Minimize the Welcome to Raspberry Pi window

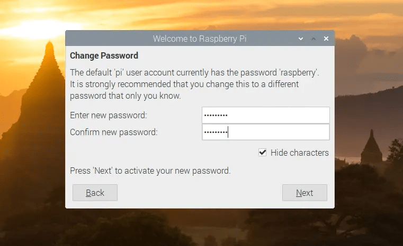click(301, 39)
